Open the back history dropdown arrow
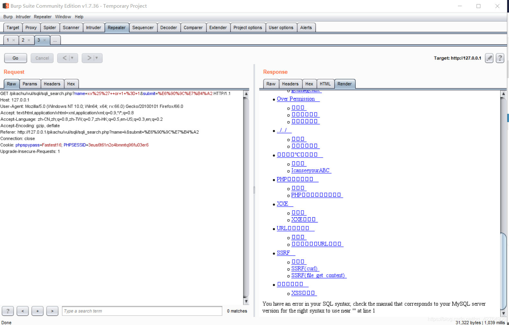This screenshot has width=509, height=325. tap(72, 58)
